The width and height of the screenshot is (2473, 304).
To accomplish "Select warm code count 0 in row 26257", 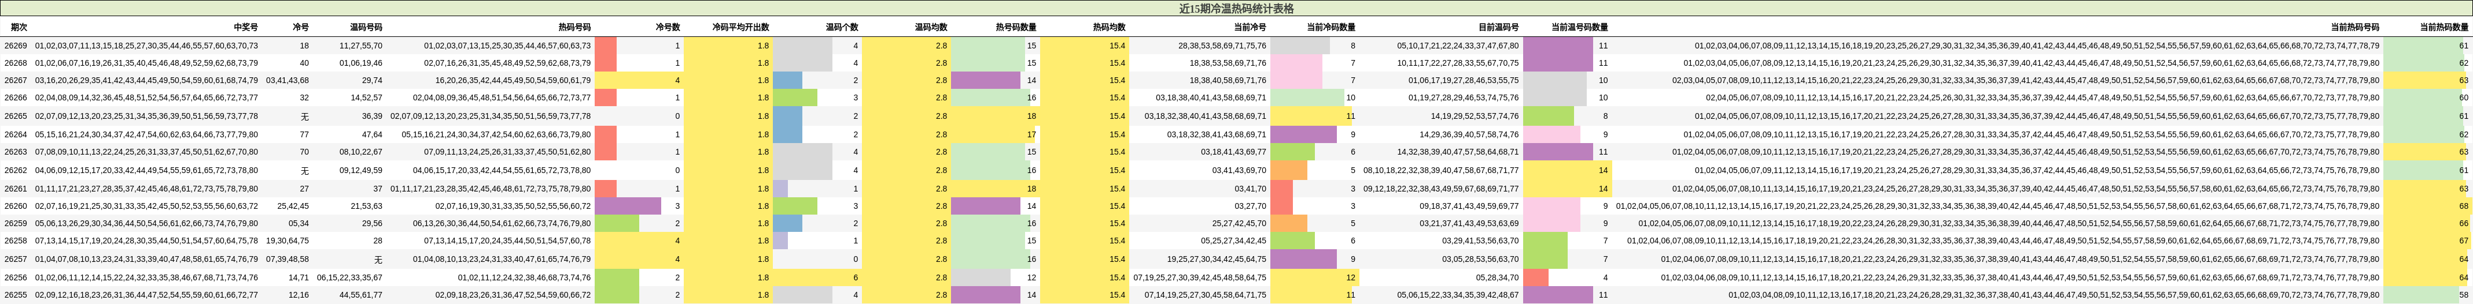I will click(x=856, y=259).
